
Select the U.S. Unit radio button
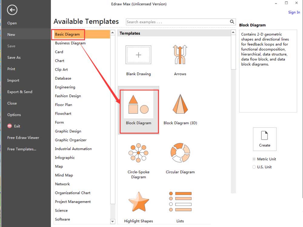(x=254, y=167)
